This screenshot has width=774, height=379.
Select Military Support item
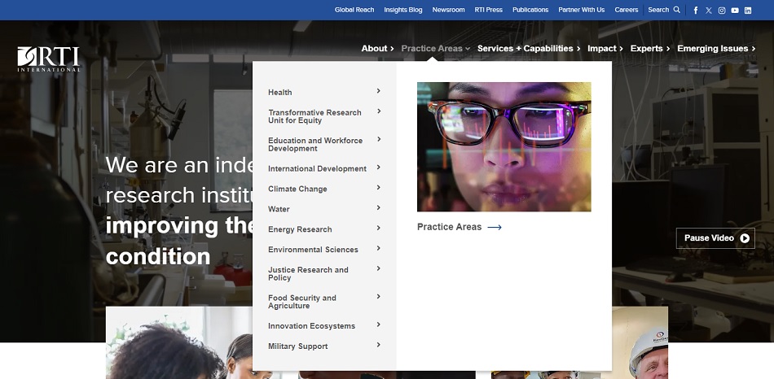tap(298, 346)
